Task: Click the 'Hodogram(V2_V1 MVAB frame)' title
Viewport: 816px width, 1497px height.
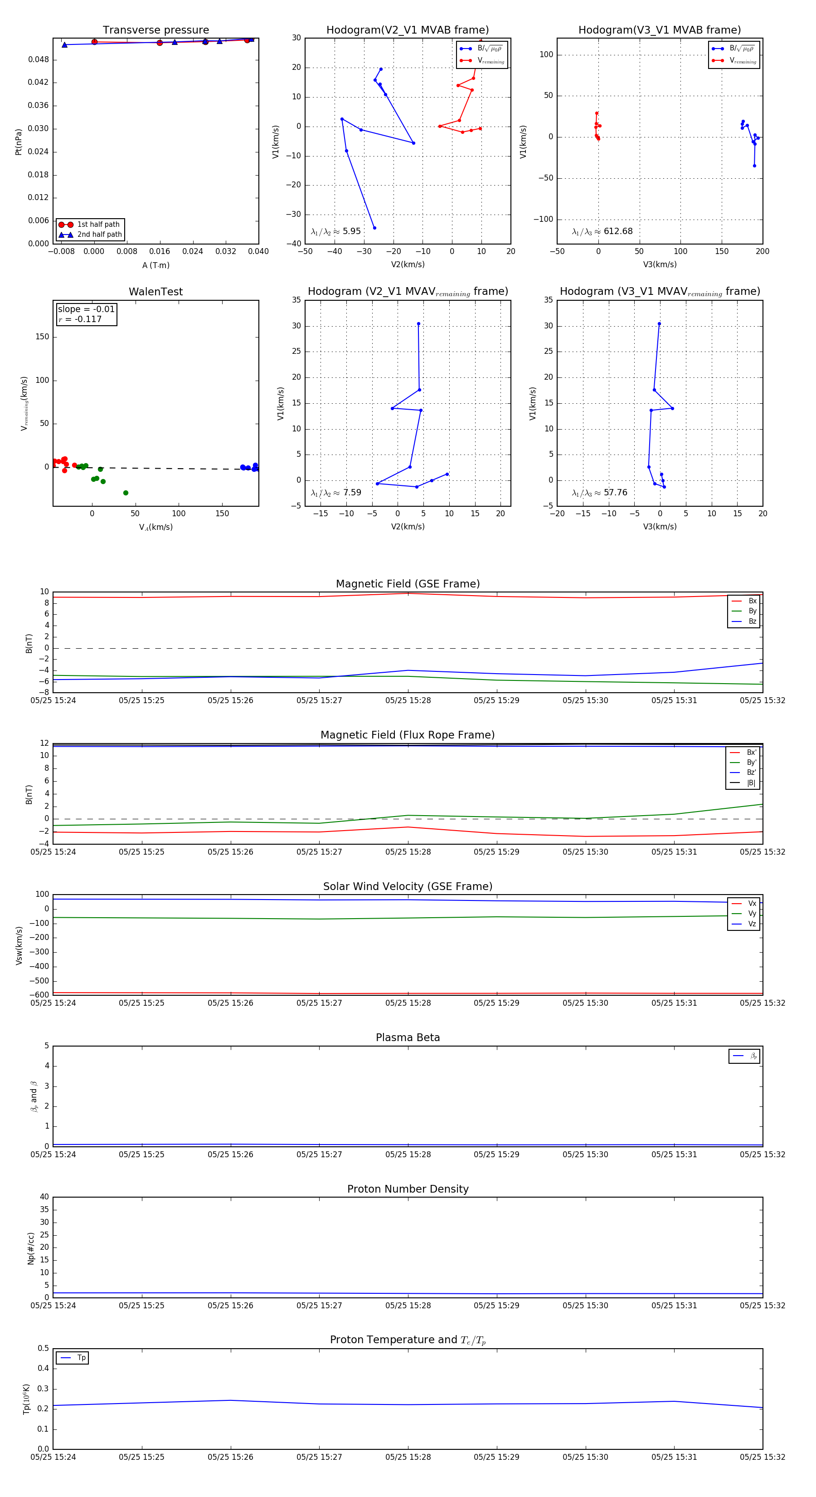Action: click(408, 30)
